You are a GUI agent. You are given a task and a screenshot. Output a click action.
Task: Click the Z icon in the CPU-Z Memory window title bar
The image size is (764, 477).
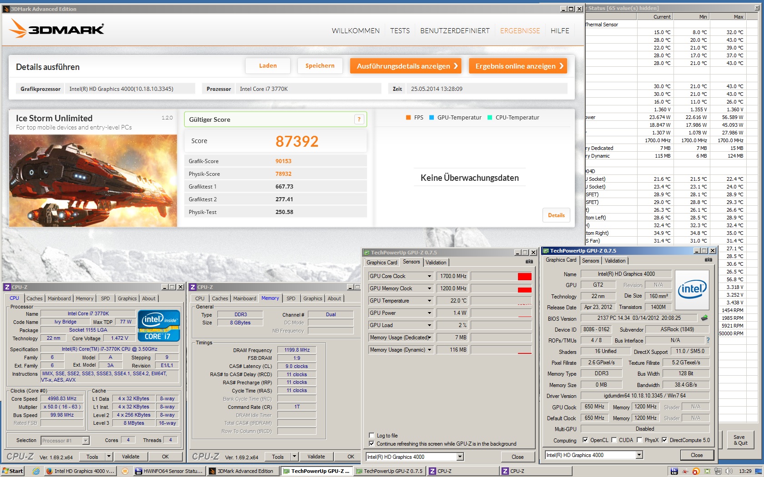[x=193, y=287]
